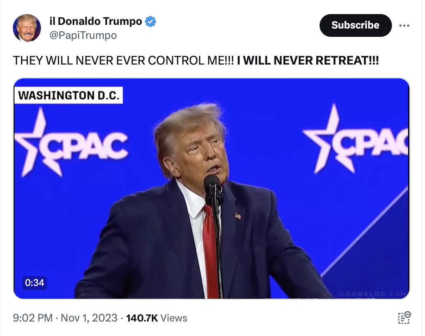
Task: Click the blue verified checkmark badge
Action: [x=151, y=22]
